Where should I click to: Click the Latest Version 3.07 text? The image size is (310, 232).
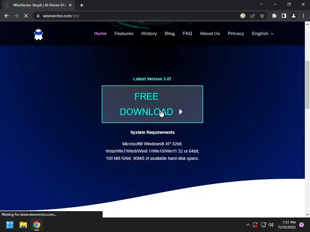152,79
